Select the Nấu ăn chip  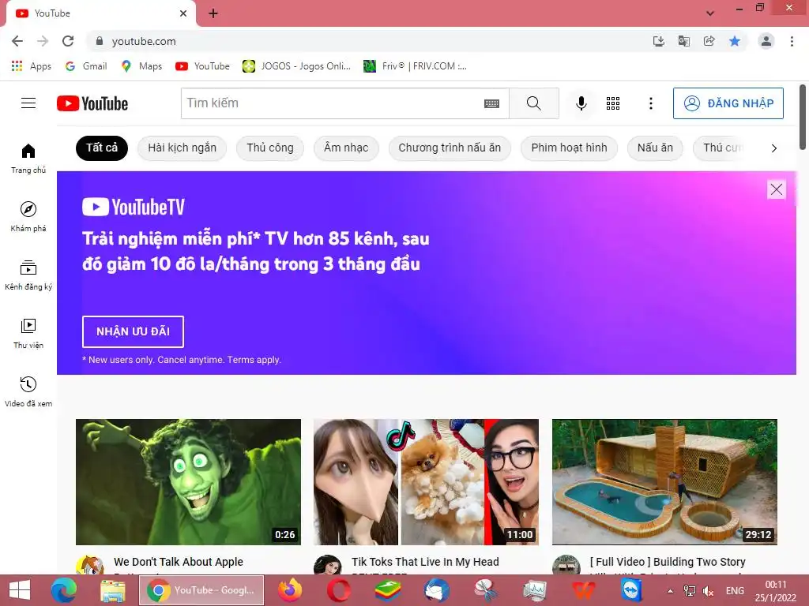pyautogui.click(x=655, y=148)
